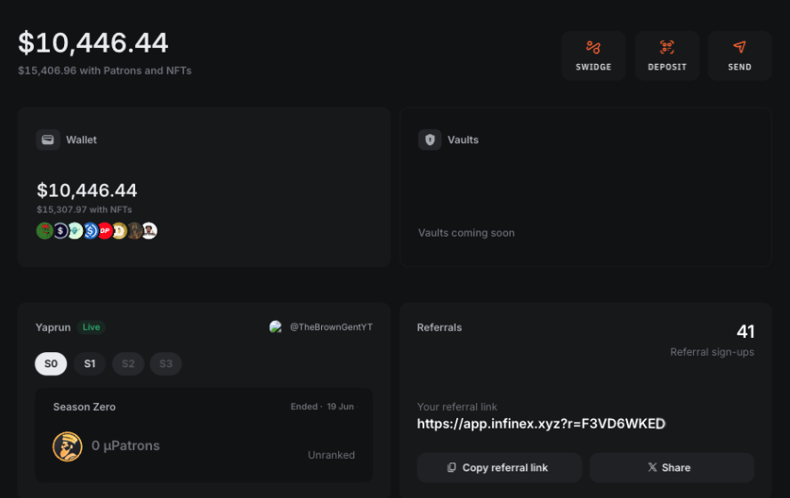The image size is (790, 498).
Task: Click the "Referral sign-ups" label
Action: click(712, 352)
